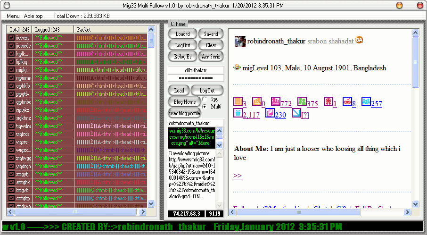The image size is (427, 235).
Task: Uncheck the jiovcxr account checkbox
Action: pyautogui.click(x=11, y=38)
